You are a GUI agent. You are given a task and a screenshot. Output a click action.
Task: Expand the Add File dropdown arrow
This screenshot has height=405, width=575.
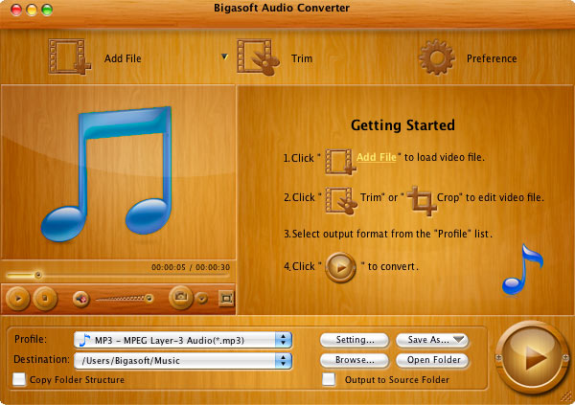coord(225,57)
